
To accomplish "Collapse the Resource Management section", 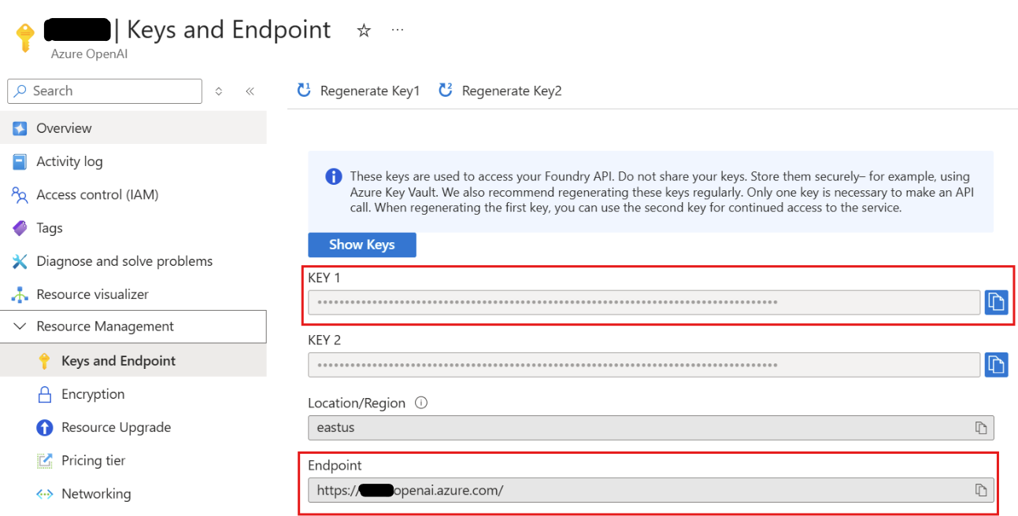I will [x=20, y=326].
